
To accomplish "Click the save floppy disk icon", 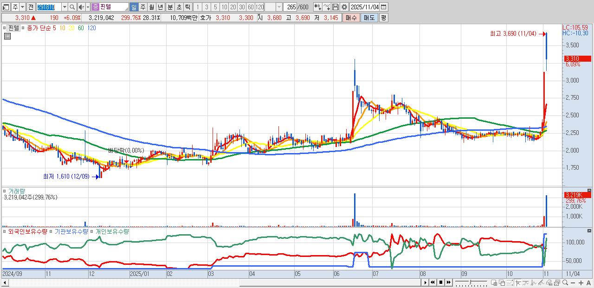I will click(x=336, y=7).
